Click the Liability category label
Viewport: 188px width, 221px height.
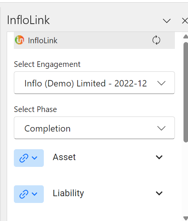point(68,193)
